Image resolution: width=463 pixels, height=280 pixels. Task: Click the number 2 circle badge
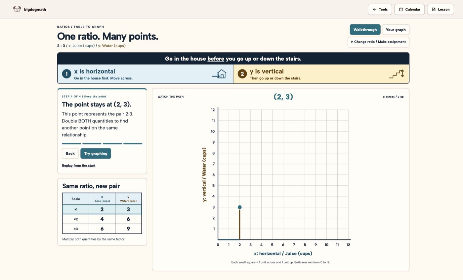242,74
